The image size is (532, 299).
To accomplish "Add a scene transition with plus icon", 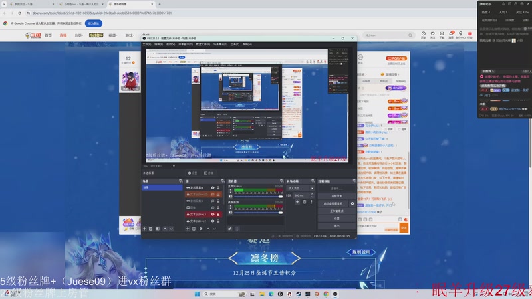I will pos(297,202).
